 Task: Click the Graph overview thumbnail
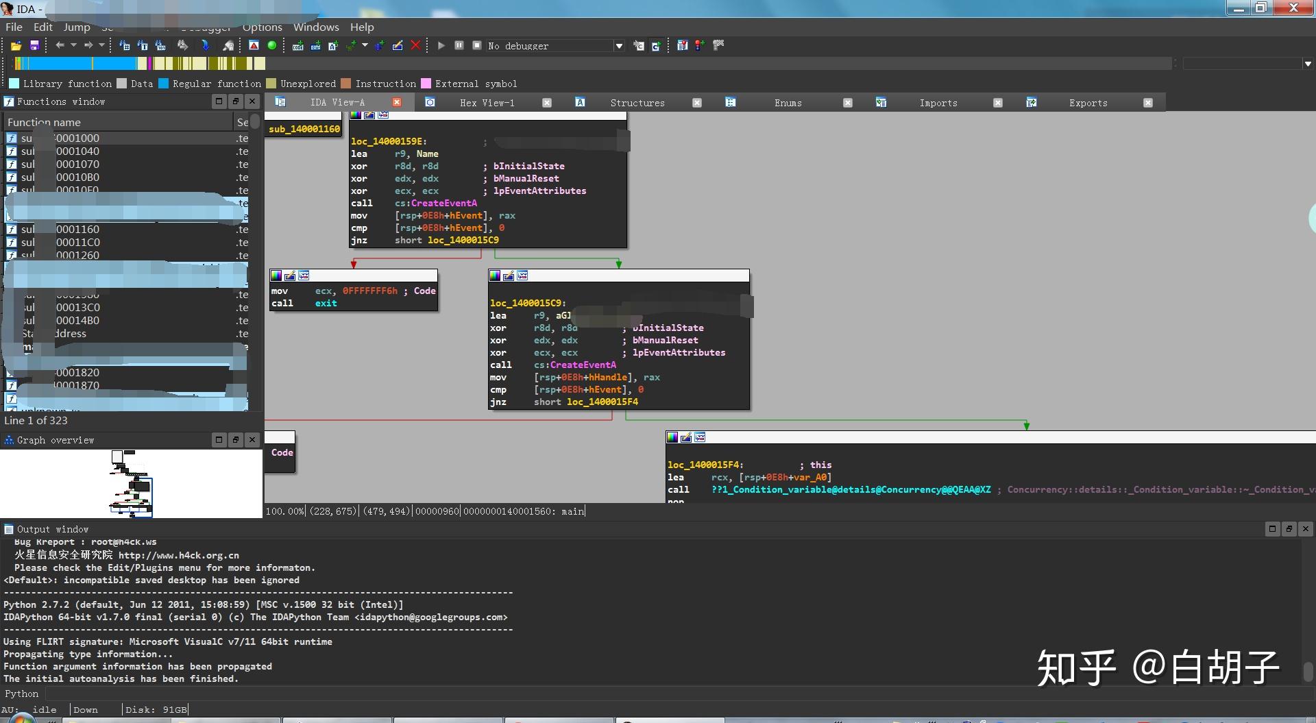[131, 483]
